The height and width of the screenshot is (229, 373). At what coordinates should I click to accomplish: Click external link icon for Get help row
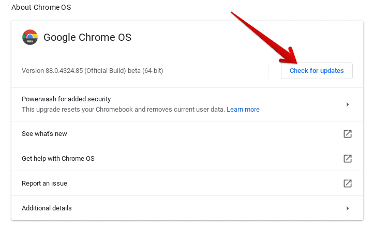tap(348, 159)
